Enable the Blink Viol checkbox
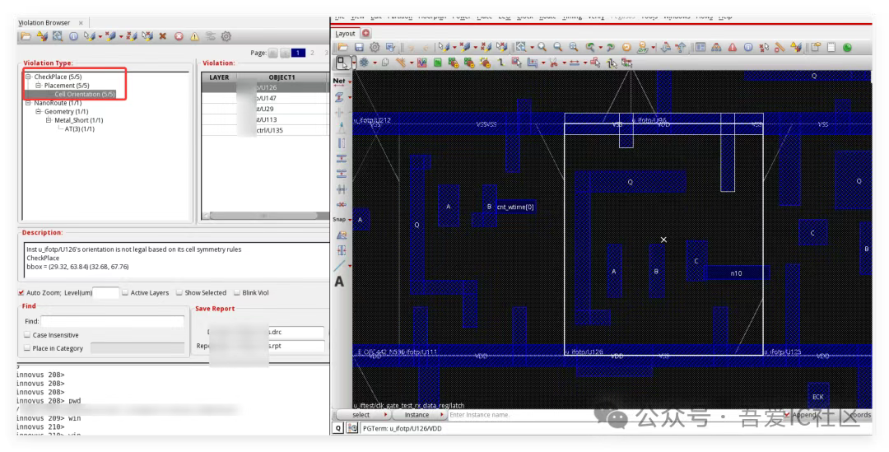This screenshot has height=452, width=889. point(237,292)
